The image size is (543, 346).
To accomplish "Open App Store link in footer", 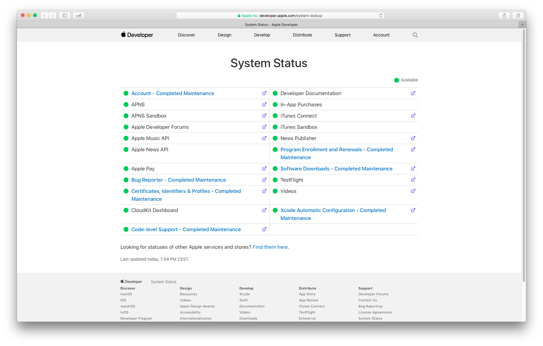I will pos(307,294).
